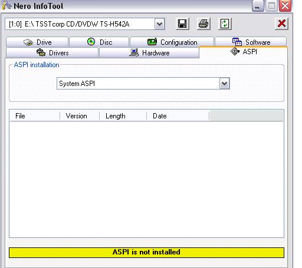Switch to the Disc tab

tap(99, 42)
